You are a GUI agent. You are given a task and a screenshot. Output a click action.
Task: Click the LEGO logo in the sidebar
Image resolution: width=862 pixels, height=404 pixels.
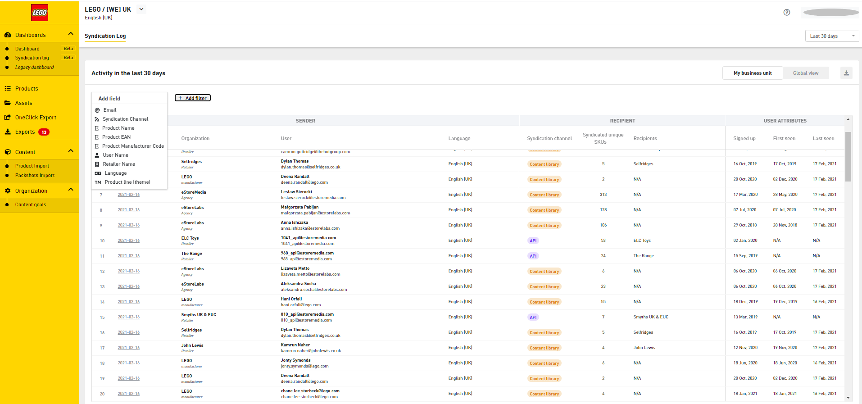(x=40, y=13)
